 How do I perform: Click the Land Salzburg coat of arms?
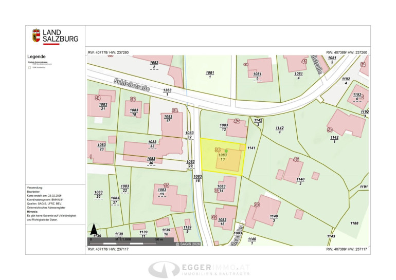pyautogui.click(x=35, y=36)
